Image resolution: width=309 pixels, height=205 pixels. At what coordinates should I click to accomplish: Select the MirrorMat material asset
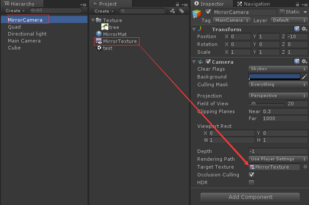pyautogui.click(x=114, y=34)
